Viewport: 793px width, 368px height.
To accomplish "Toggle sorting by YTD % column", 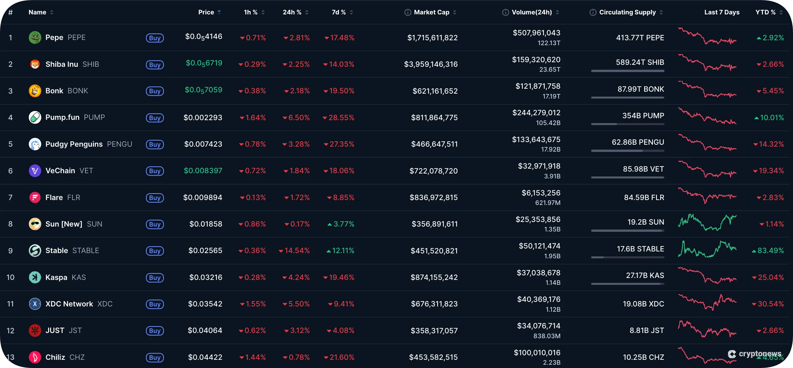I will pos(782,12).
